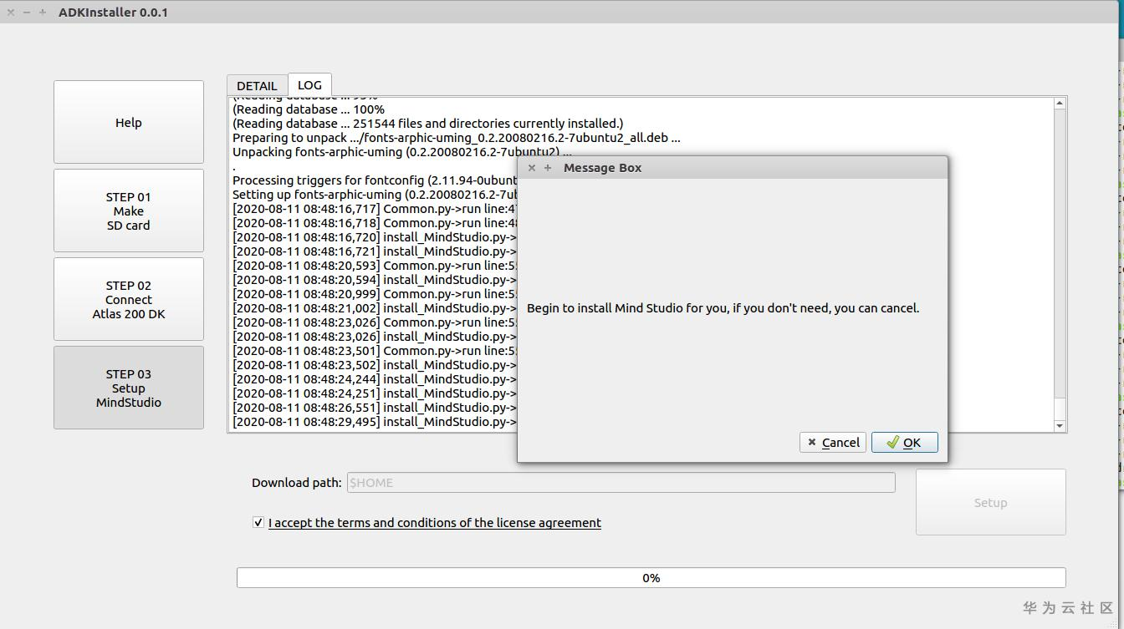Click the 'Download path:' label
This screenshot has height=629, width=1124.
pyautogui.click(x=297, y=483)
